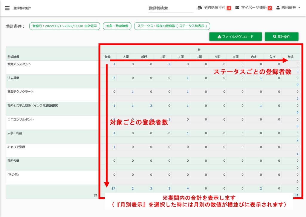Open 法人営業 registration count 7 link
306x217 pixels.
(x=114, y=78)
